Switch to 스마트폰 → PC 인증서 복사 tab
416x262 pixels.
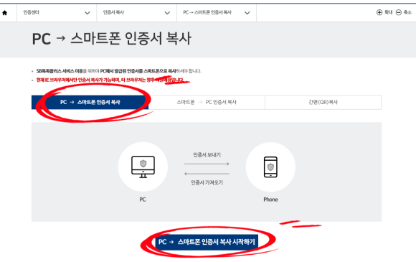[207, 102]
